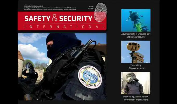Viewport: 177px width, 104px height.
Task: Click the 'INTERNATIONAL' subtitle text
Action: (64, 27)
